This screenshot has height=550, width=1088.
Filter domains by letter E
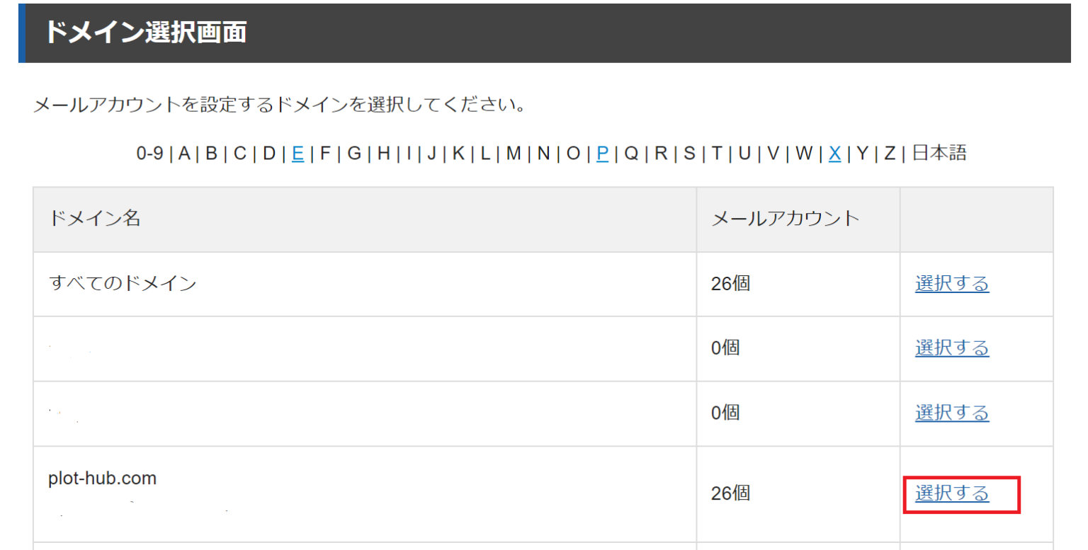297,153
